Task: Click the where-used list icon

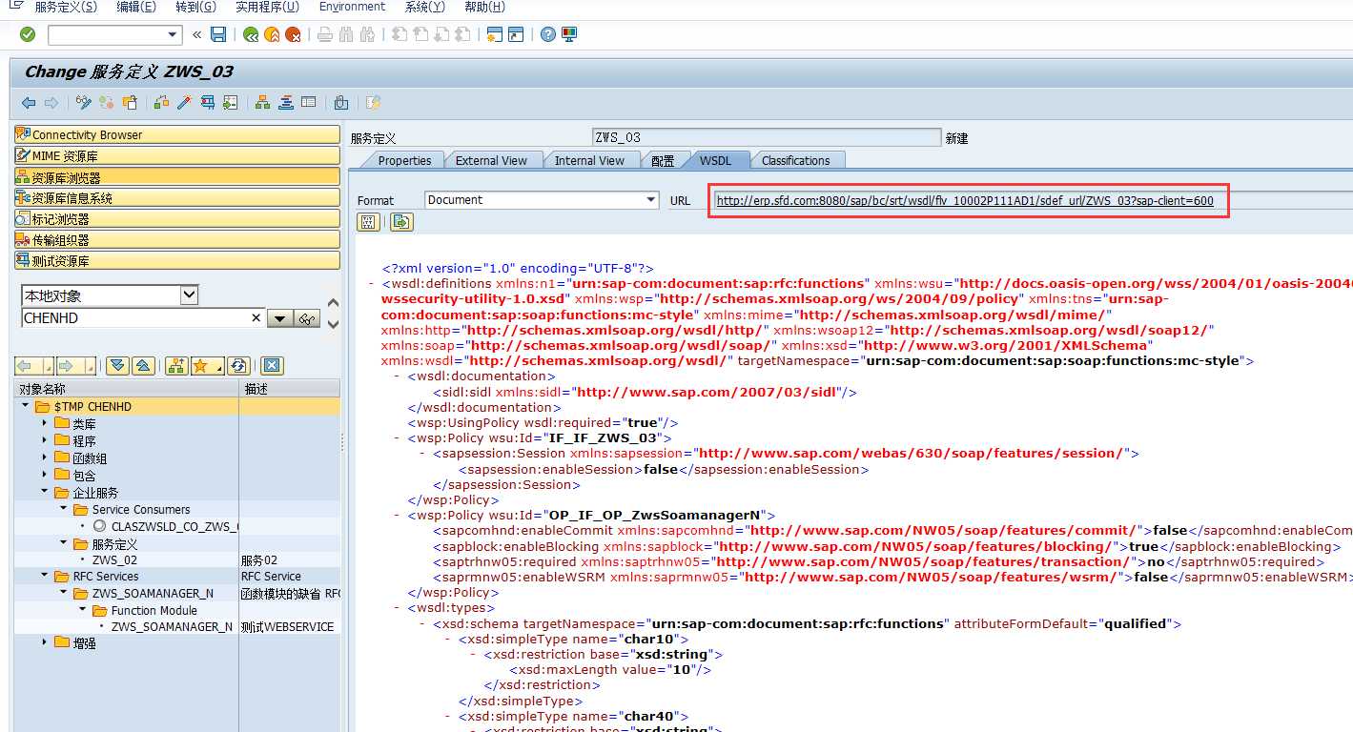Action: coord(230,103)
